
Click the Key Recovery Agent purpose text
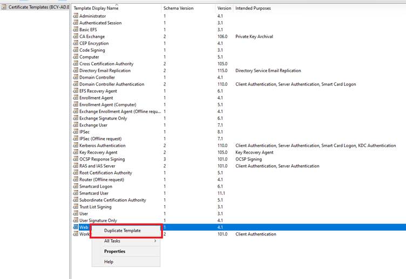tap(254, 152)
